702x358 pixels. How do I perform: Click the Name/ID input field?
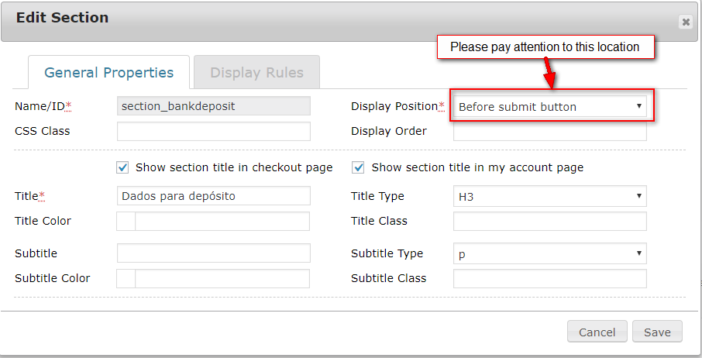click(x=213, y=107)
